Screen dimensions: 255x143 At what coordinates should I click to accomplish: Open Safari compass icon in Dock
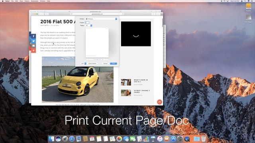(72, 139)
